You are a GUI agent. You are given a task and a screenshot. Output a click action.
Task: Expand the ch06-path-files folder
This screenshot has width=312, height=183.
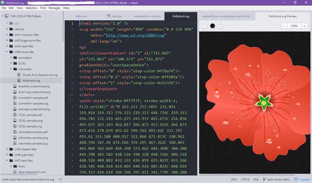pyautogui.click(x=7, y=155)
